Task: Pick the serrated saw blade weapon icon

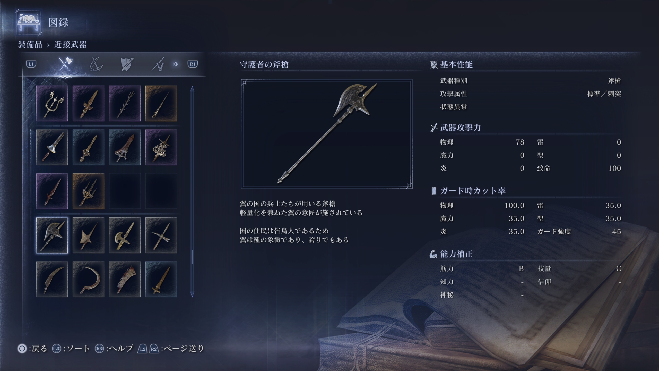Action: pyautogui.click(x=125, y=279)
